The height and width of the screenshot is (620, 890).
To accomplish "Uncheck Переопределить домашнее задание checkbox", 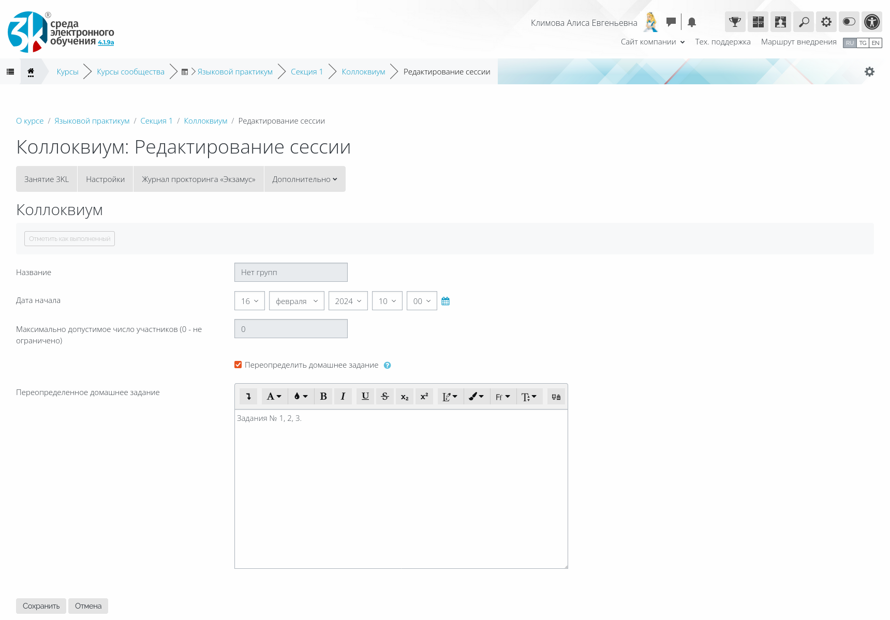I will [x=238, y=365].
